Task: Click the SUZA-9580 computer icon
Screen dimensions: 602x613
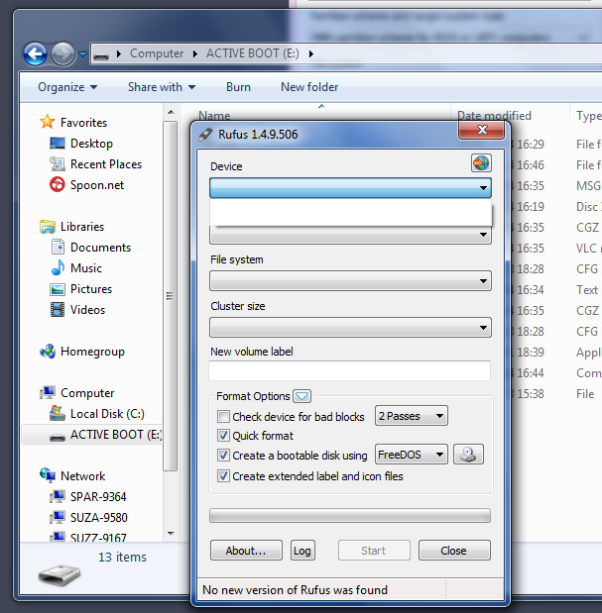Action: tap(58, 517)
